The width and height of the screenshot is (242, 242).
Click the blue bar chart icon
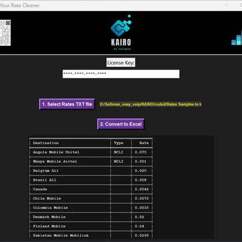pos(237,38)
